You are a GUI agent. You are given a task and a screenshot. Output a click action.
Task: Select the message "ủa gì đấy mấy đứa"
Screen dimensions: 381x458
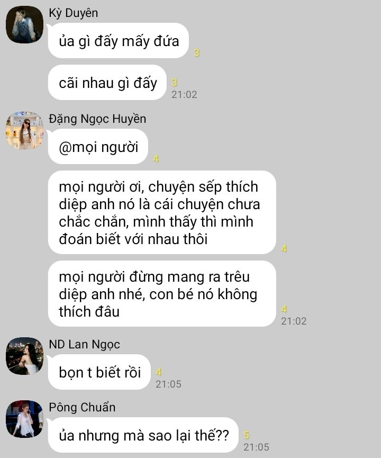[119, 41]
